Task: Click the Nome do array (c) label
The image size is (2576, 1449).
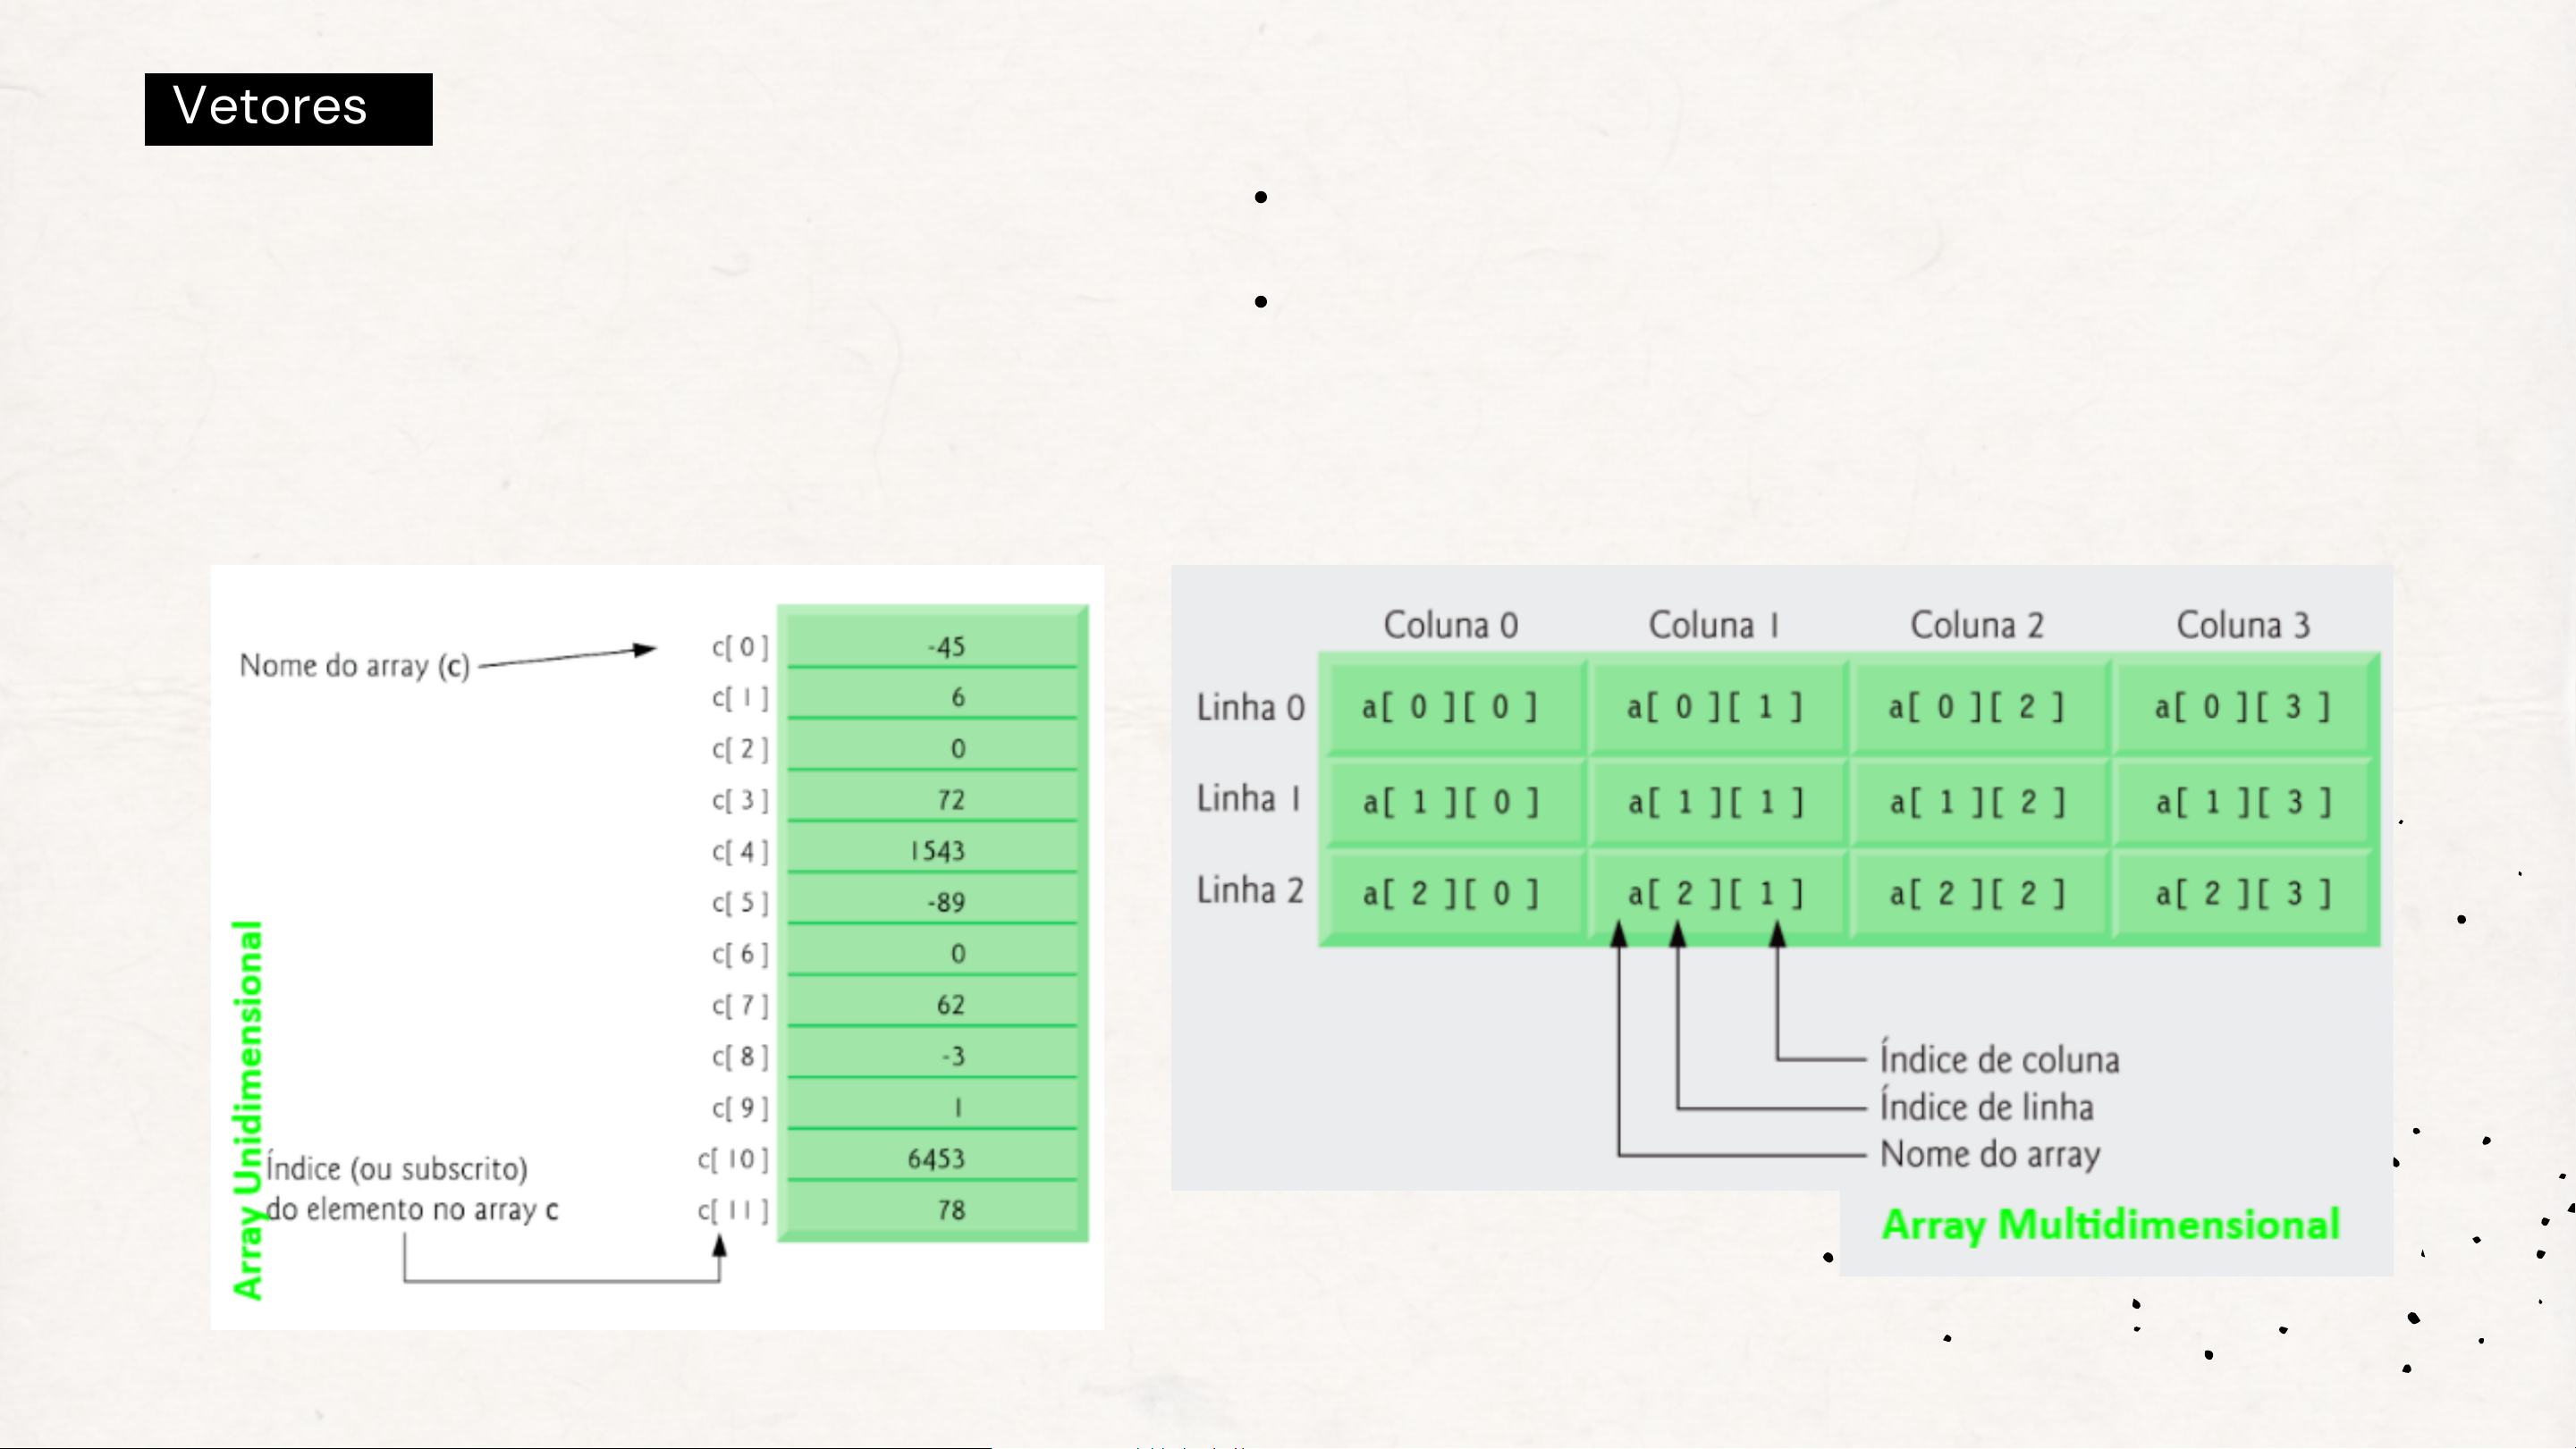Action: [x=354, y=665]
